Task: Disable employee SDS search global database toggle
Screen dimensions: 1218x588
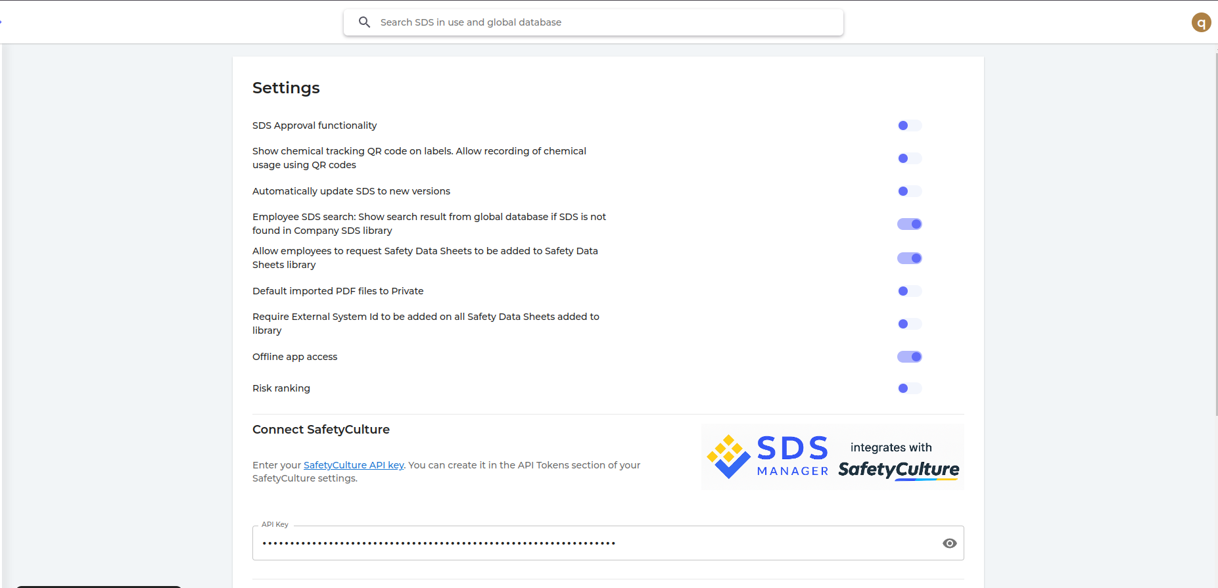Action: click(x=910, y=224)
